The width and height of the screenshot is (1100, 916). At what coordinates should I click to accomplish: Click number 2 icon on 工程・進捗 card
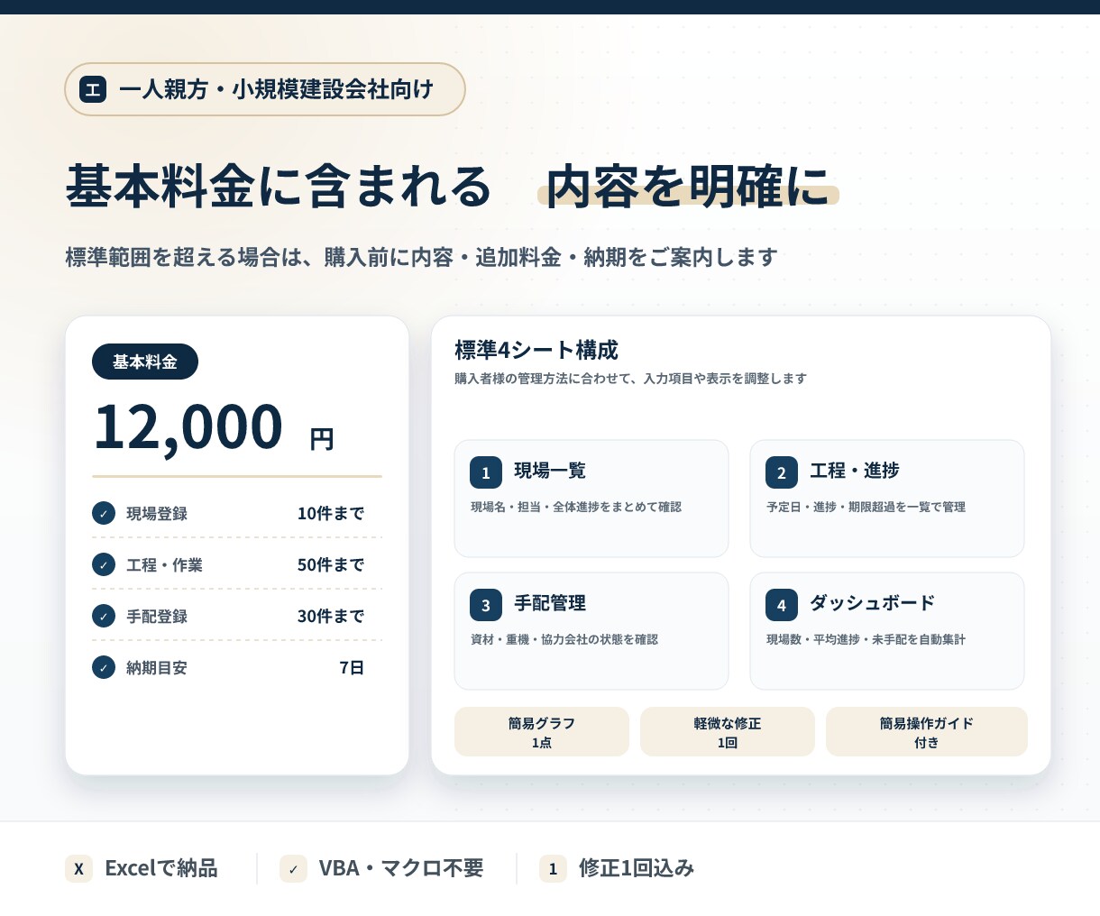782,472
